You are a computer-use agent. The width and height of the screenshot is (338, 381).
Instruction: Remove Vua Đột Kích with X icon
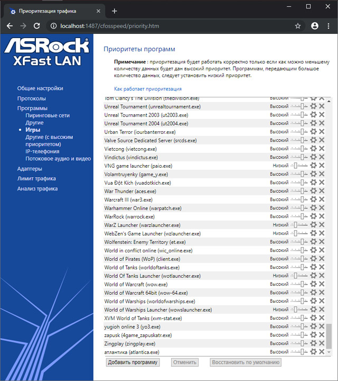[x=322, y=183]
